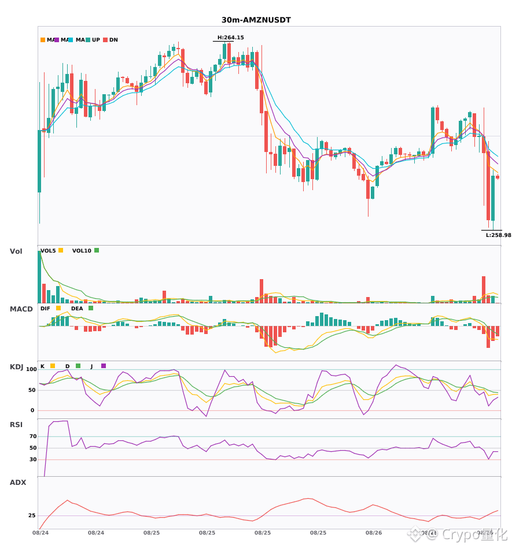
Task: Click the ADX 25 threshold value
Action: point(32,515)
